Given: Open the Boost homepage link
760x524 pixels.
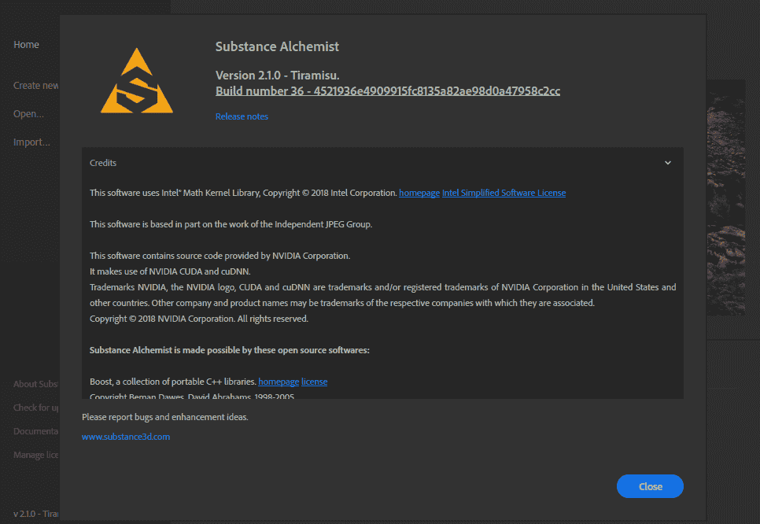Looking at the screenshot, I should pos(278,381).
